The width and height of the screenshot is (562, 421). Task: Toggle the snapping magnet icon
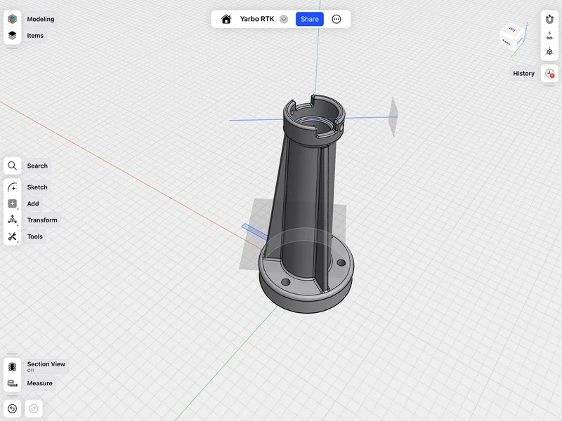coord(549,19)
